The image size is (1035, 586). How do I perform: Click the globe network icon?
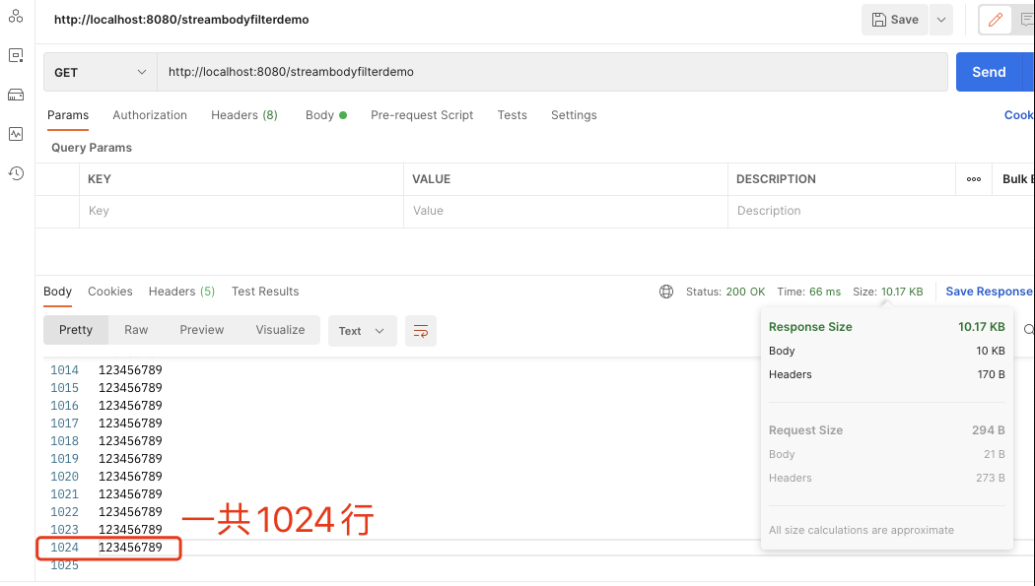click(666, 292)
